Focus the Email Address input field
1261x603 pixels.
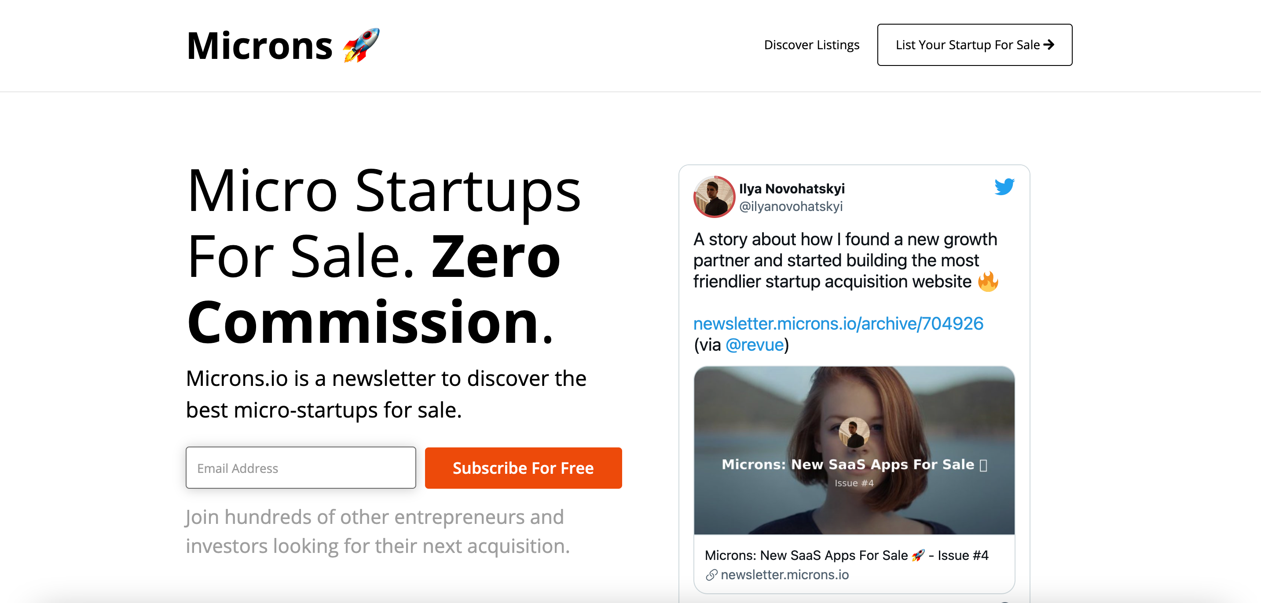click(x=301, y=468)
